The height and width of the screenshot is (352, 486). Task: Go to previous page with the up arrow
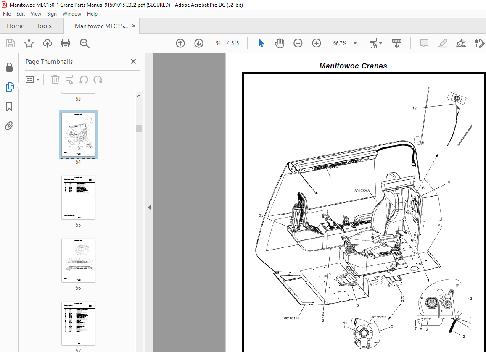point(180,43)
